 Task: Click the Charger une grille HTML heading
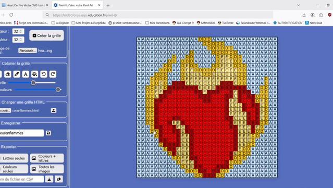click(23, 102)
